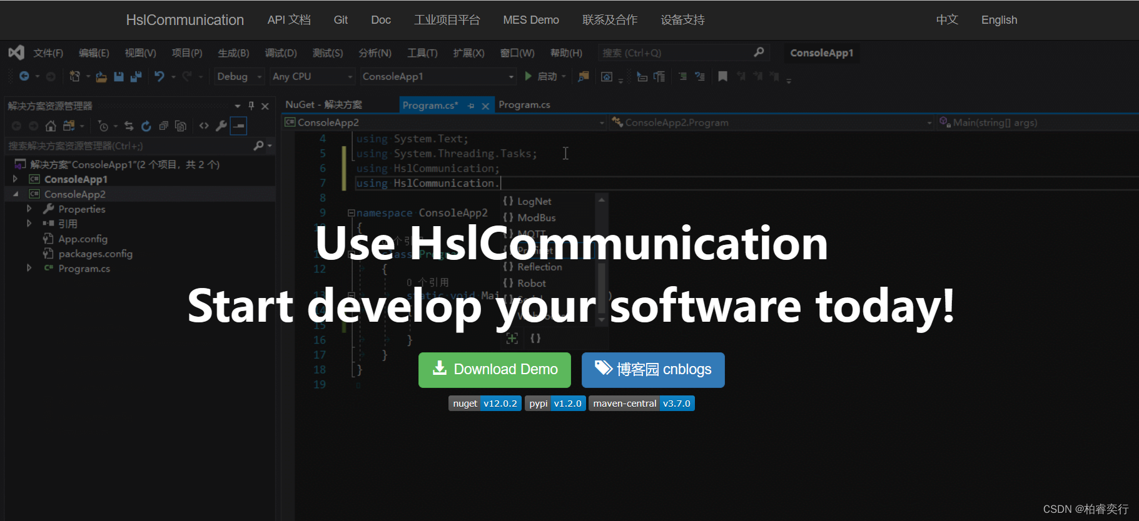Go to the Git link
Viewport: 1139px width, 521px height.
pos(341,20)
